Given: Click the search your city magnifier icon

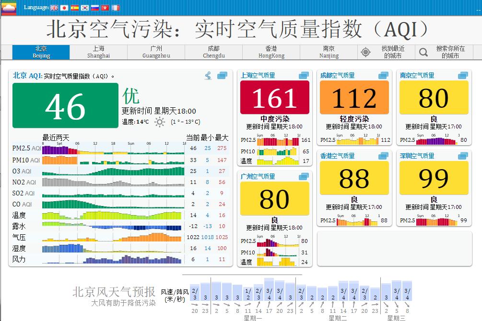Looking at the screenshot, I should click(423, 52).
